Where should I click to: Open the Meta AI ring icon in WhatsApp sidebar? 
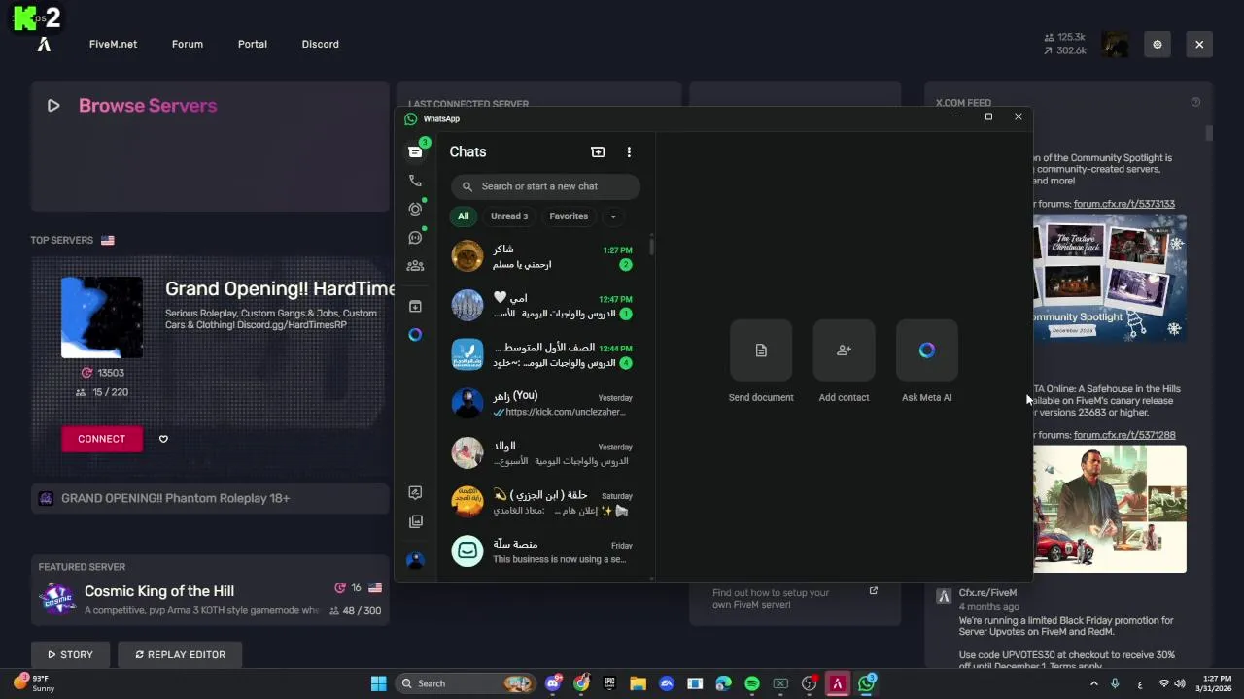point(415,335)
